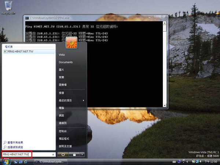Click the blue help icon in language bar
Image resolution: width=220 pixels, height=165 pixels.
coord(179,161)
